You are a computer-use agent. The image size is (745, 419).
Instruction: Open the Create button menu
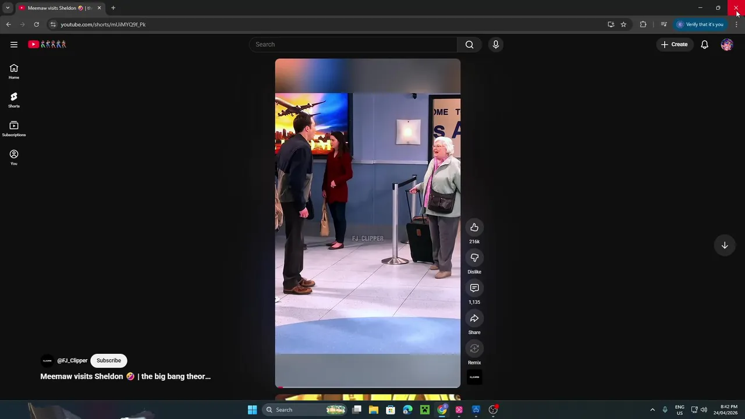pos(674,44)
